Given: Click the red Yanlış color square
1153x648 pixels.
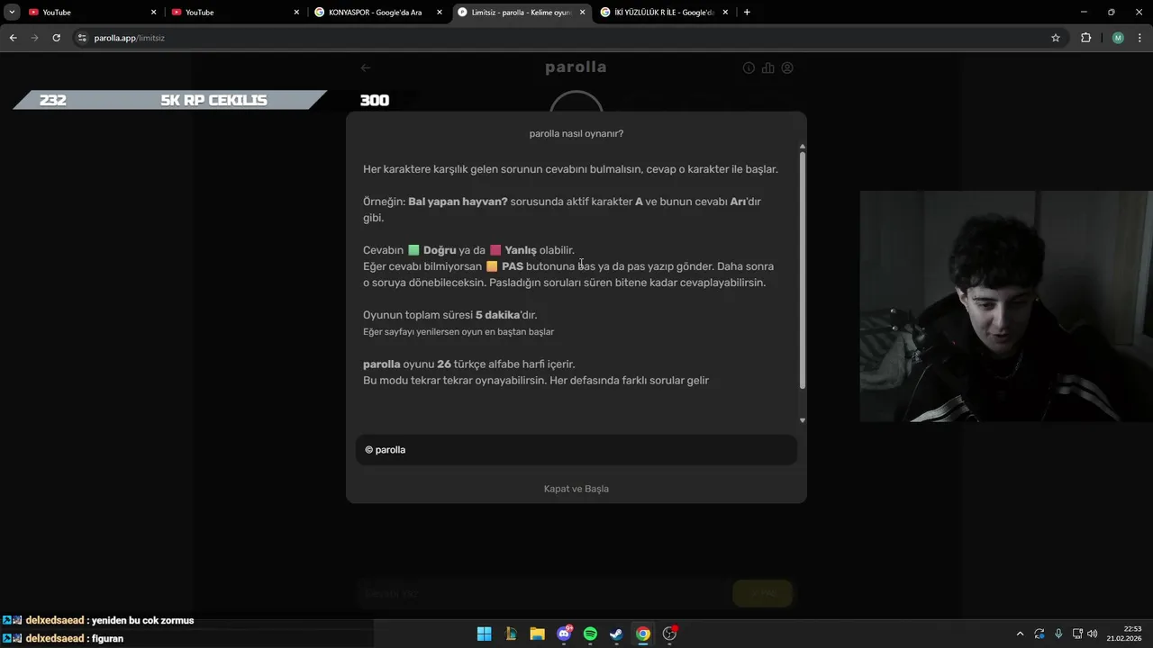Looking at the screenshot, I should coord(495,250).
